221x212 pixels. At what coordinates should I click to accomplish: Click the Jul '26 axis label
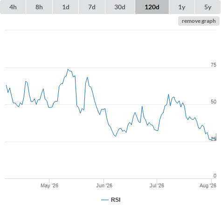pos(157,185)
